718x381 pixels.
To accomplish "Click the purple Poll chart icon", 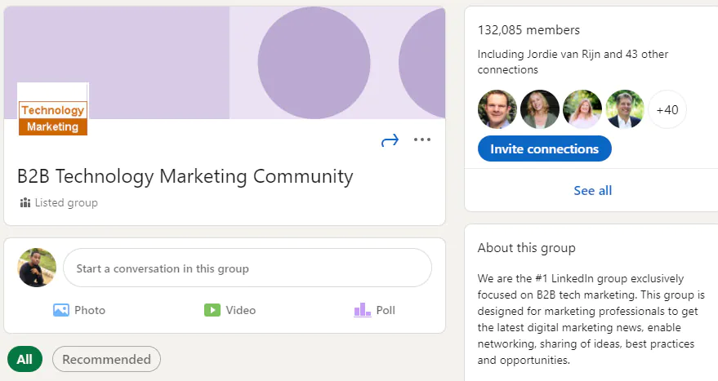I will coord(362,310).
